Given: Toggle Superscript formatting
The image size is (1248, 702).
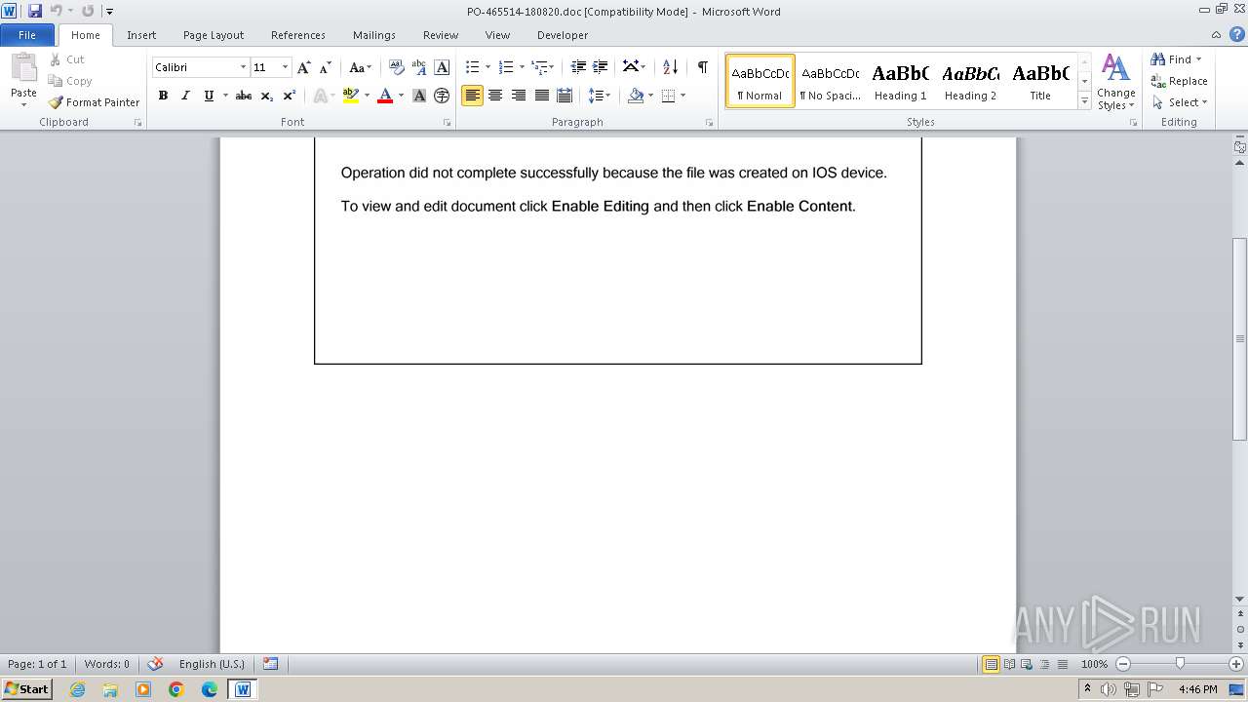Looking at the screenshot, I should 290,96.
